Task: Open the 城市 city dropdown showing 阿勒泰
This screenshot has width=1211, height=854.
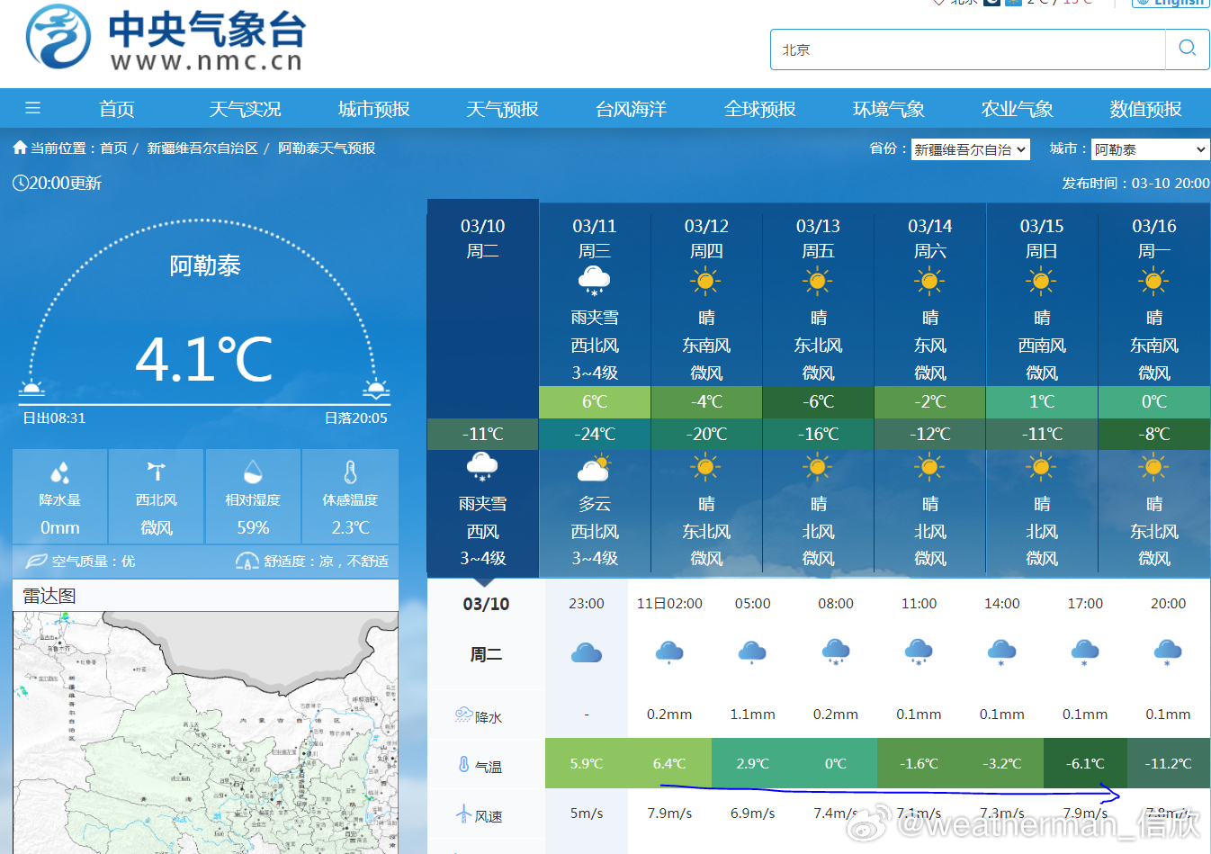Action: [1151, 149]
